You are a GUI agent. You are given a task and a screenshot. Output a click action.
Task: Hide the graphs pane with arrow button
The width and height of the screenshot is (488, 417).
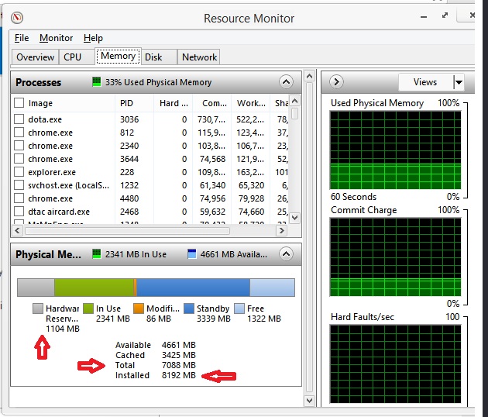pos(336,82)
